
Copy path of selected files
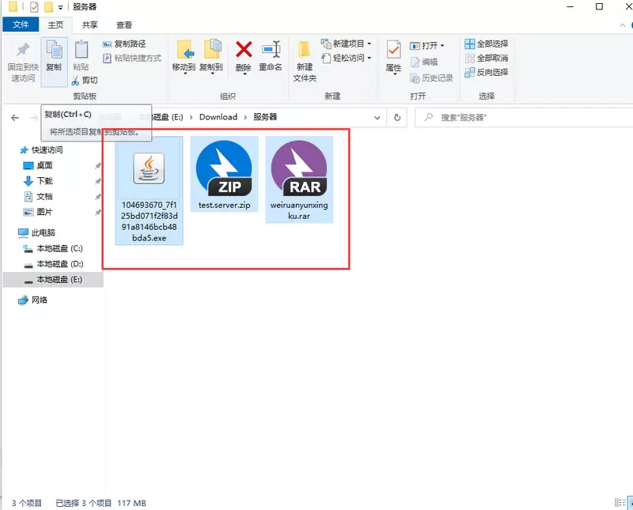(x=124, y=43)
